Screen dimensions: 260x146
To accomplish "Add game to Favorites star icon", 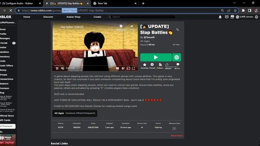I will click(x=145, y=65).
